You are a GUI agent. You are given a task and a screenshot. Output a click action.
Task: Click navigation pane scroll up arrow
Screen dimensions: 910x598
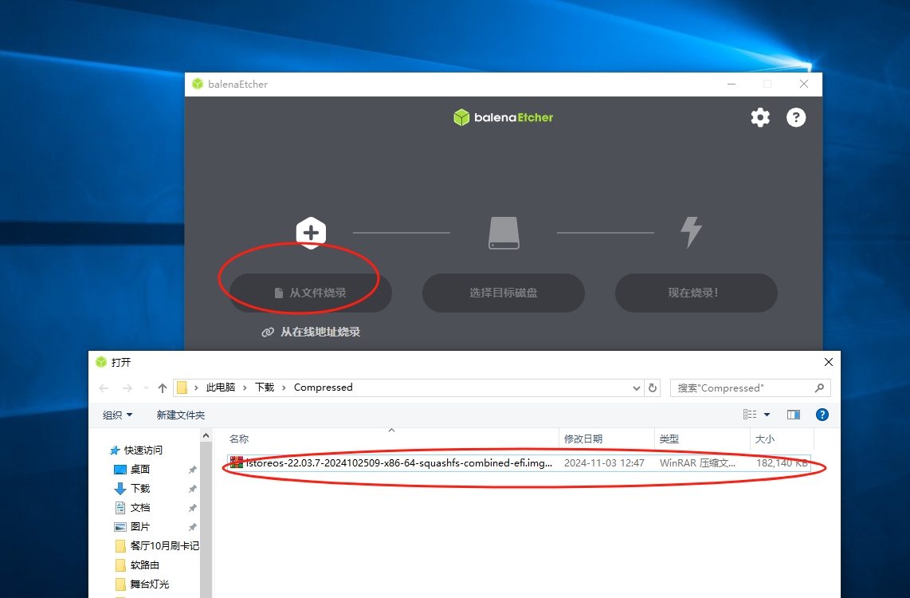click(x=206, y=435)
